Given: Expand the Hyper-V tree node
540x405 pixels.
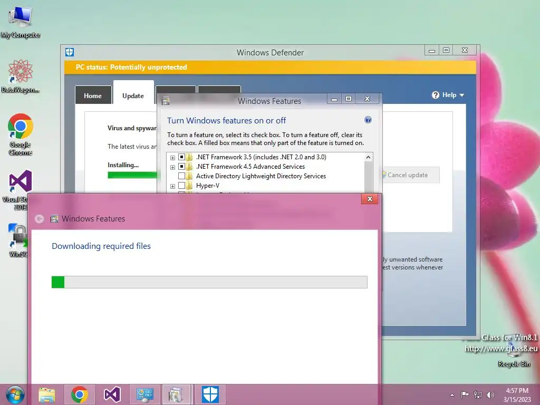Looking at the screenshot, I should click(x=172, y=186).
